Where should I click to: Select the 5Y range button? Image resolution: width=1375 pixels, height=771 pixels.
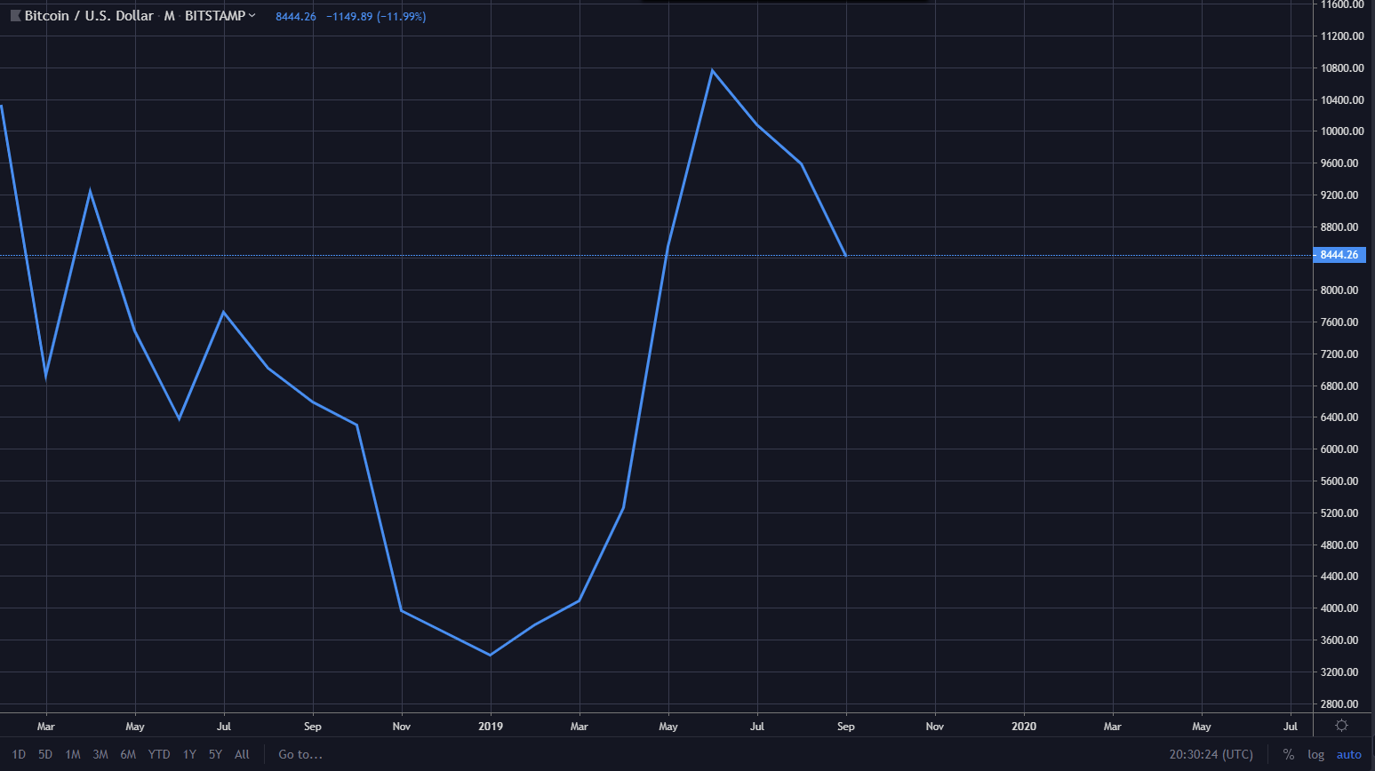pyautogui.click(x=214, y=754)
